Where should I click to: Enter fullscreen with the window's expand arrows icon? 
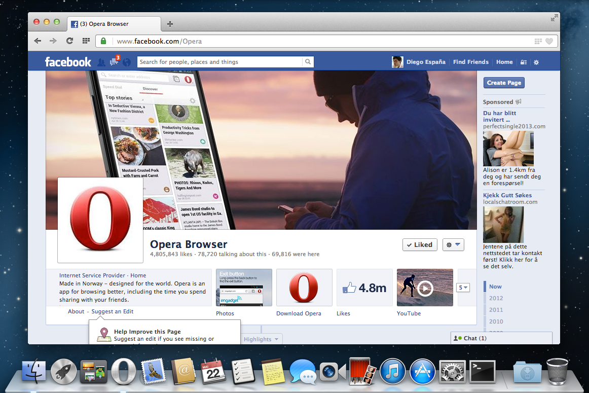tap(554, 18)
